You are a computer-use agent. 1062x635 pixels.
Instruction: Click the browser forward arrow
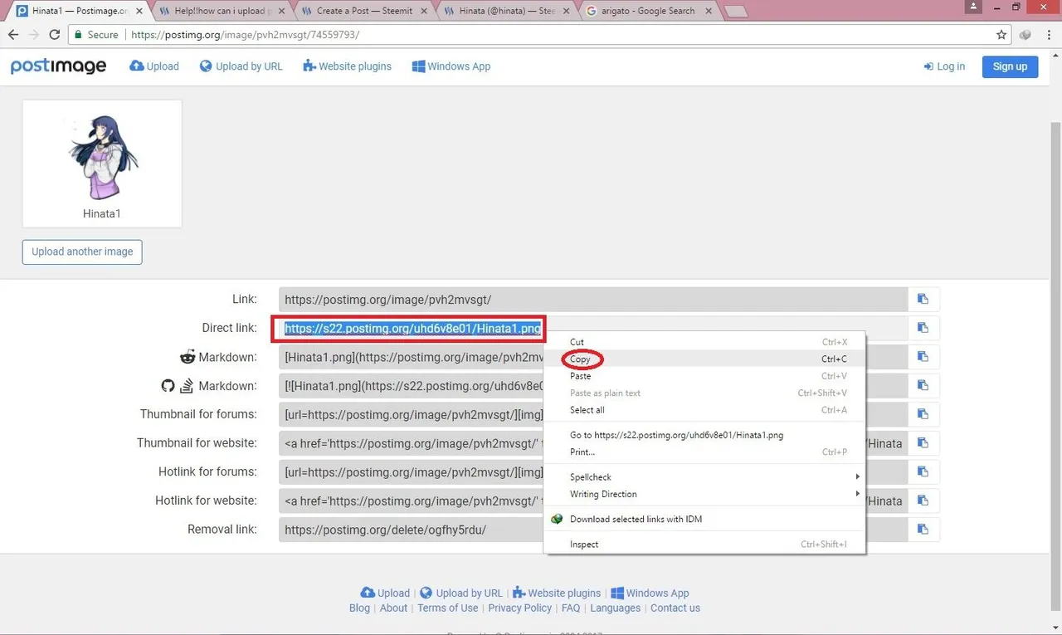[x=34, y=35]
